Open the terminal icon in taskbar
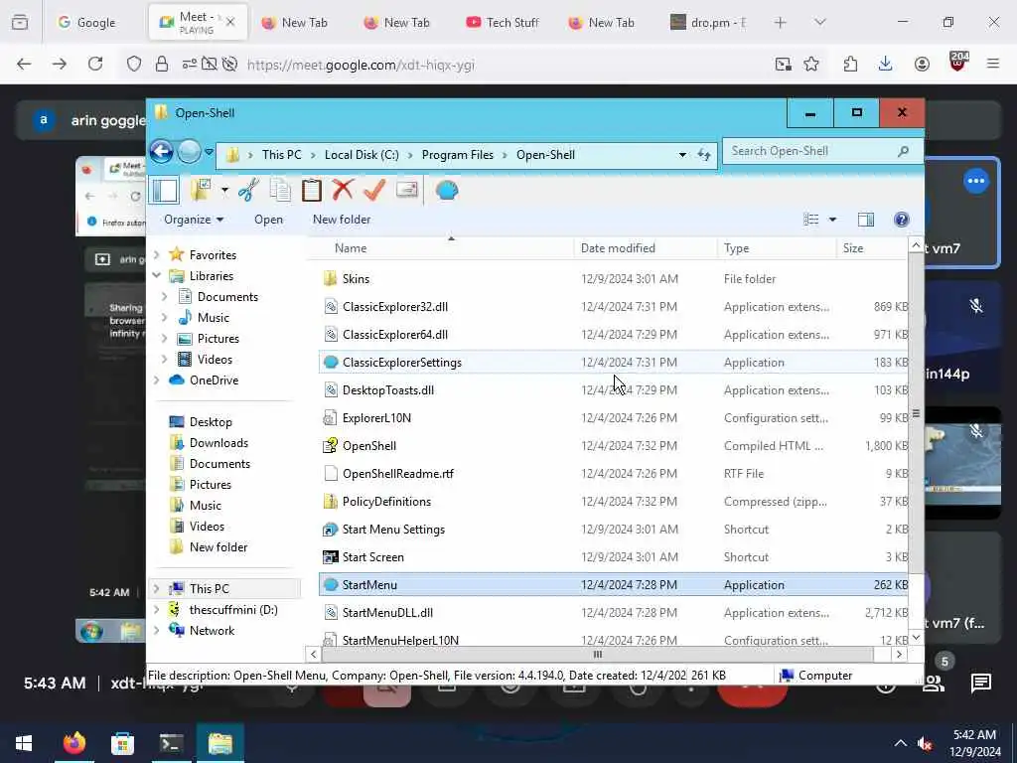 pyautogui.click(x=171, y=743)
